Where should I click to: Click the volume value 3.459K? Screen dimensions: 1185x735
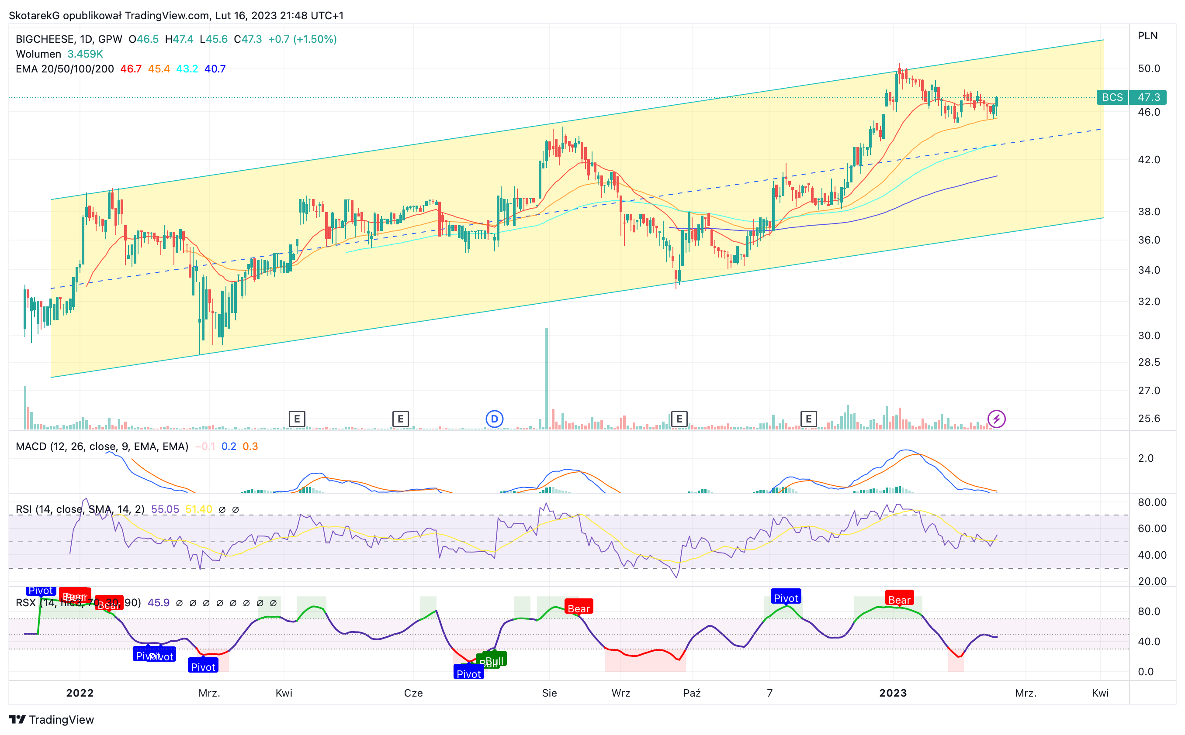(x=85, y=54)
